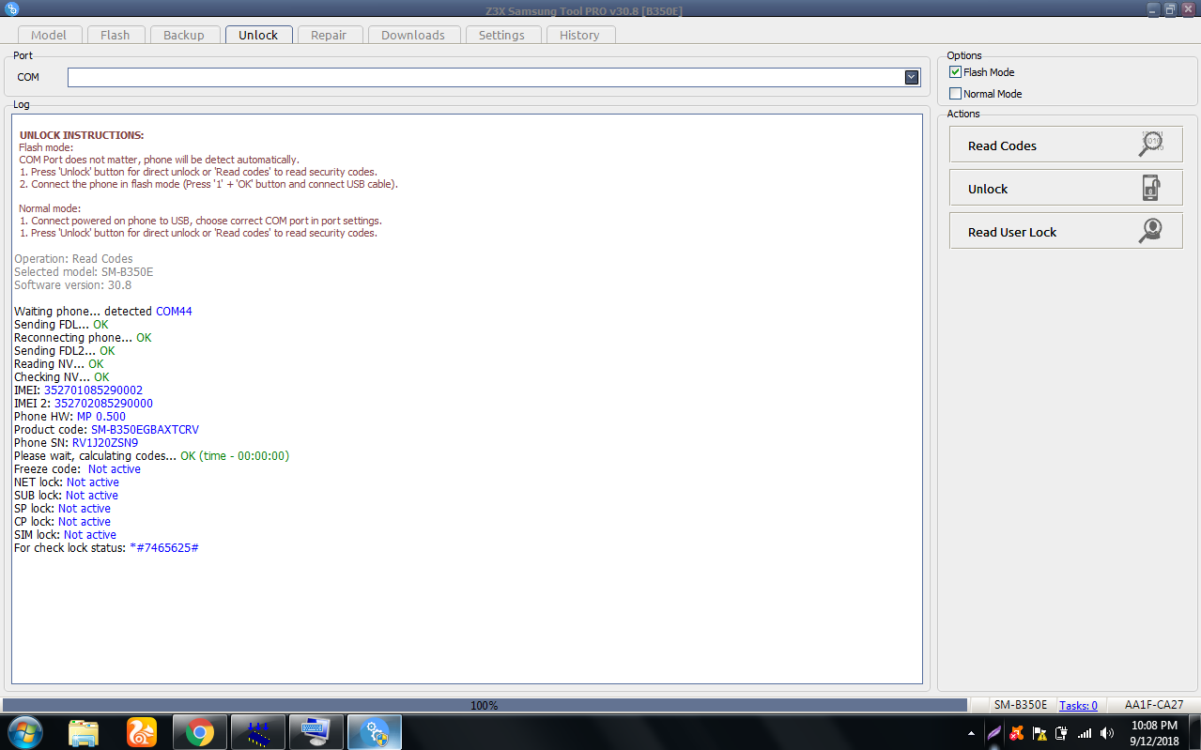
Task: Click the Unlock action button
Action: (1066, 188)
